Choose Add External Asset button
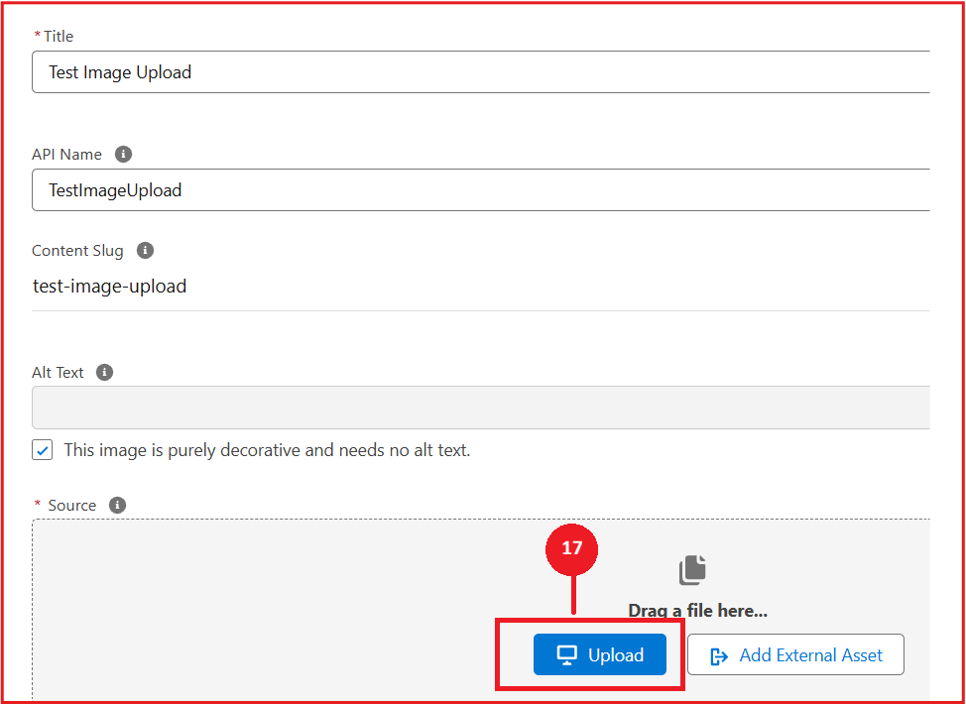 [x=795, y=655]
